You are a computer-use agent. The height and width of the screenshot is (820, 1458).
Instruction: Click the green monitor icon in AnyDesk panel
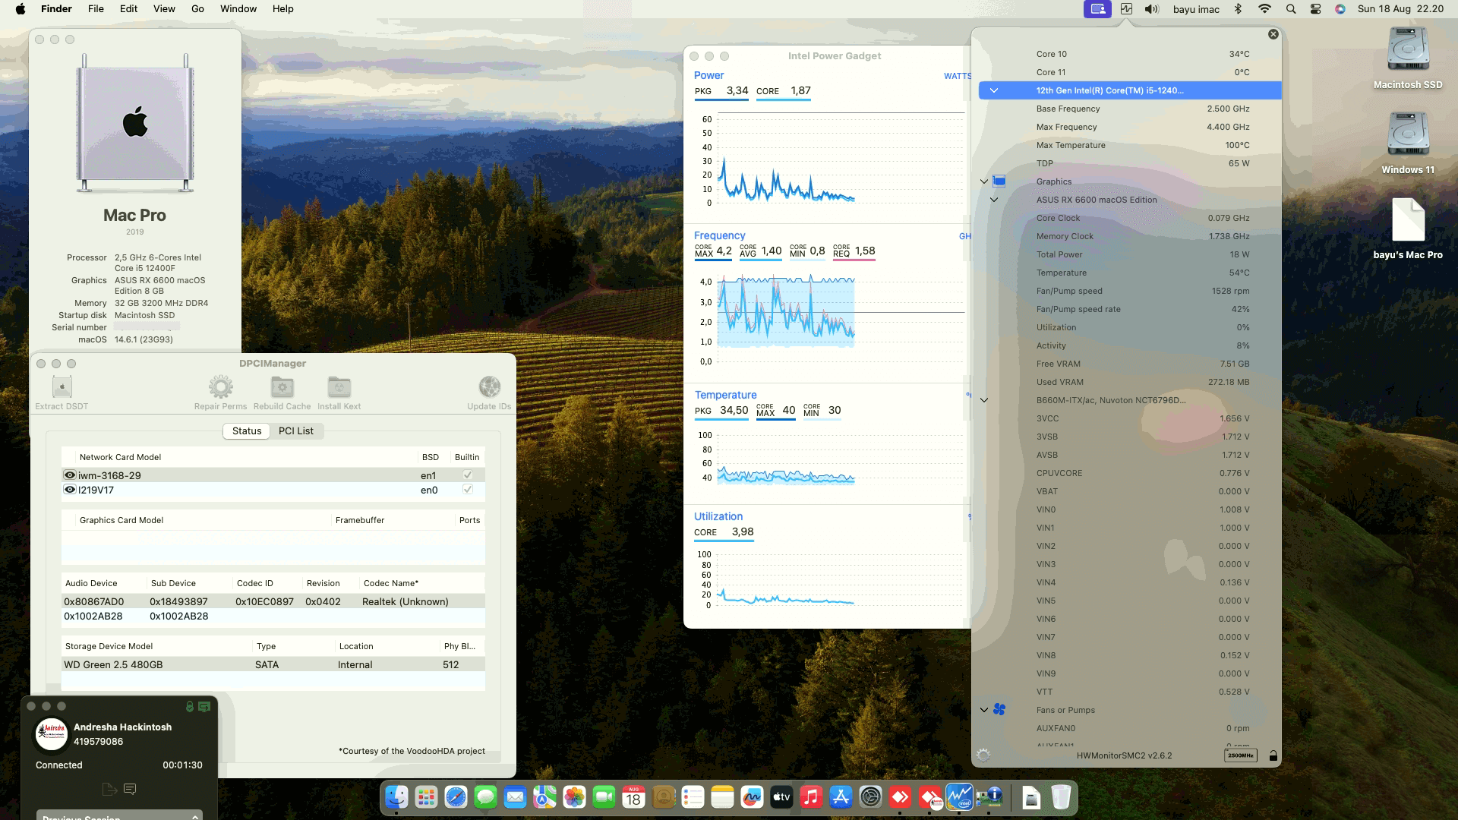204,706
